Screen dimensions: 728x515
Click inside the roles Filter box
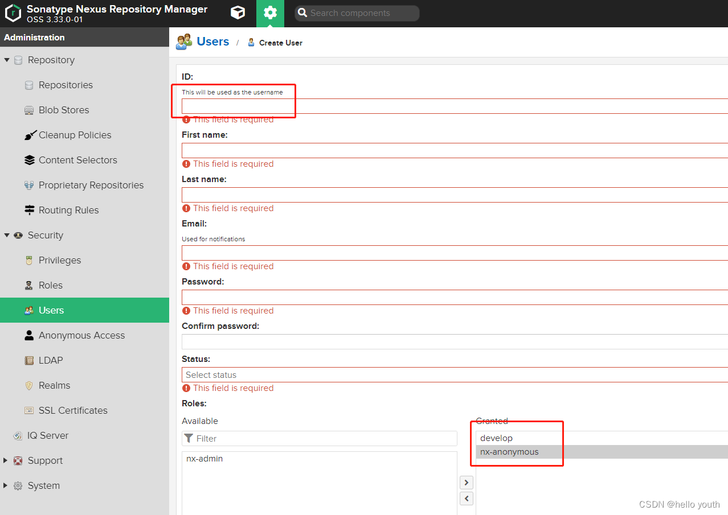[319, 438]
